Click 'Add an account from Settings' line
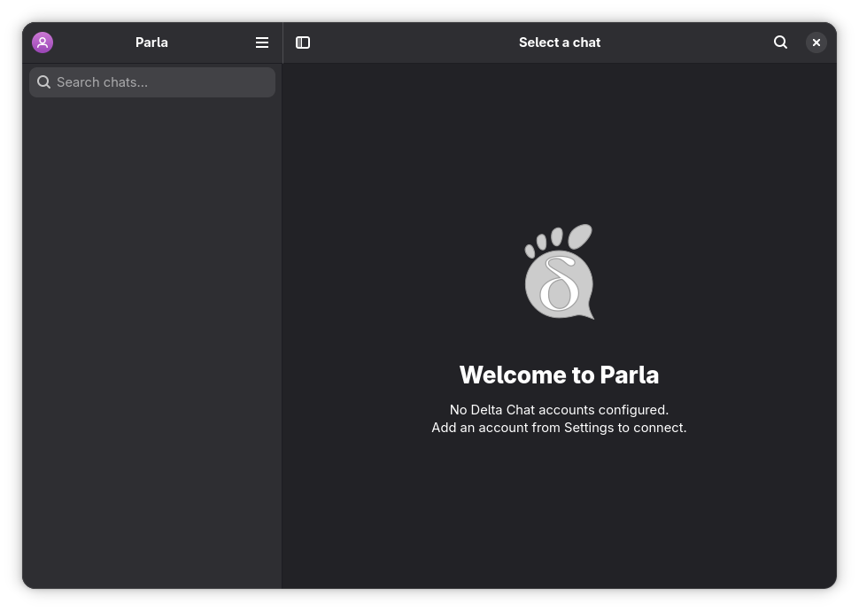 point(560,428)
